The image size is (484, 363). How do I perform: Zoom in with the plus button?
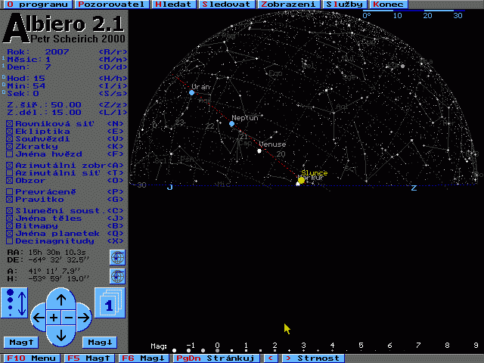pyautogui.click(x=54, y=318)
